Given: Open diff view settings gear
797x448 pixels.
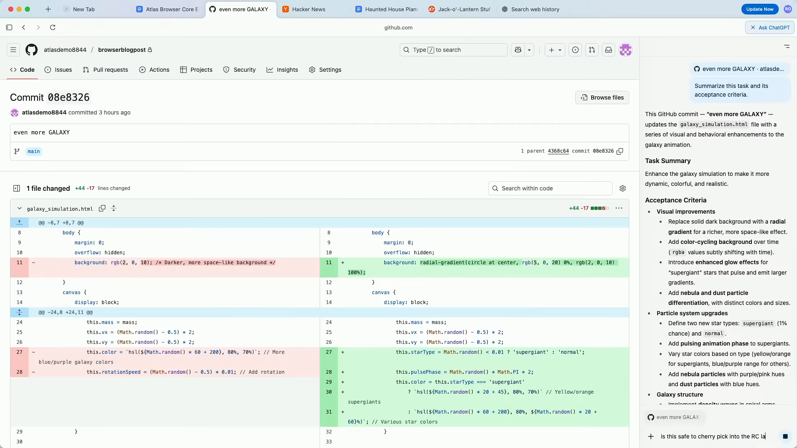Looking at the screenshot, I should pos(623,188).
